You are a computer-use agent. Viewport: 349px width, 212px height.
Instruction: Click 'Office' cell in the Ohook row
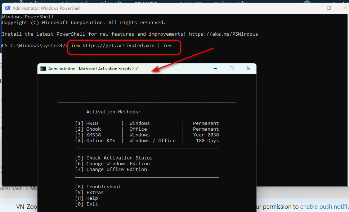point(138,129)
